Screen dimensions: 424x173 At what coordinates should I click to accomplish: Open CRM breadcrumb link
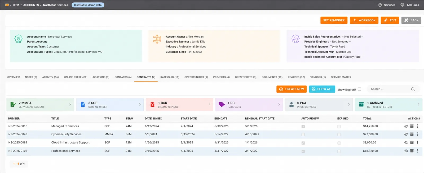point(16,5)
